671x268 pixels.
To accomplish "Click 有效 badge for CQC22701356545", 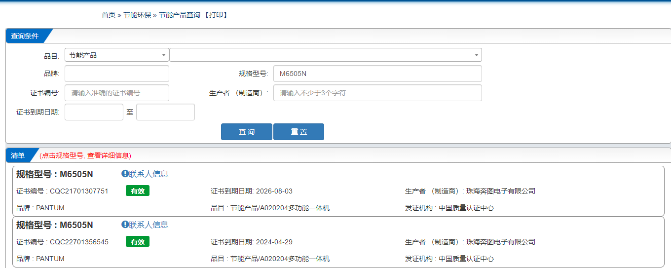I will (x=138, y=242).
